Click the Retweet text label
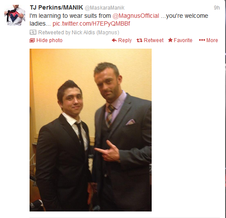 pos(153,40)
